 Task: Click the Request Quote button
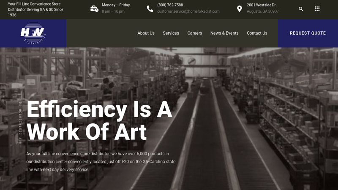pyautogui.click(x=308, y=33)
